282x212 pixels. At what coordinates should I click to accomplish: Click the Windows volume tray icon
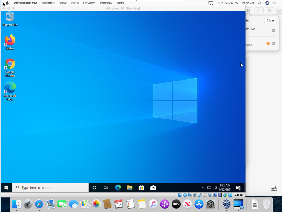214,187
